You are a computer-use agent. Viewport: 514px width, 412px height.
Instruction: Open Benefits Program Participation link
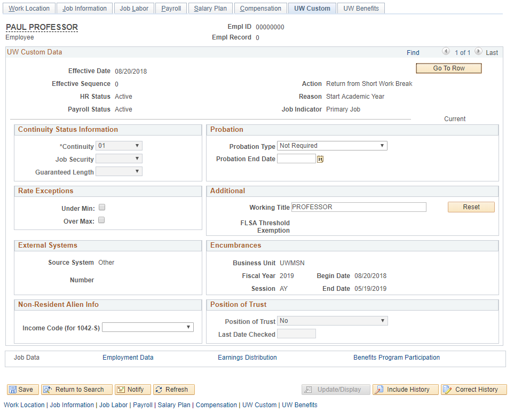[x=397, y=357]
